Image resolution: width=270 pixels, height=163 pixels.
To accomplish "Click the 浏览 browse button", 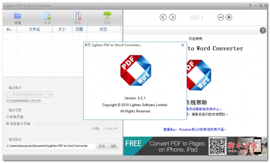I will click(x=113, y=146).
